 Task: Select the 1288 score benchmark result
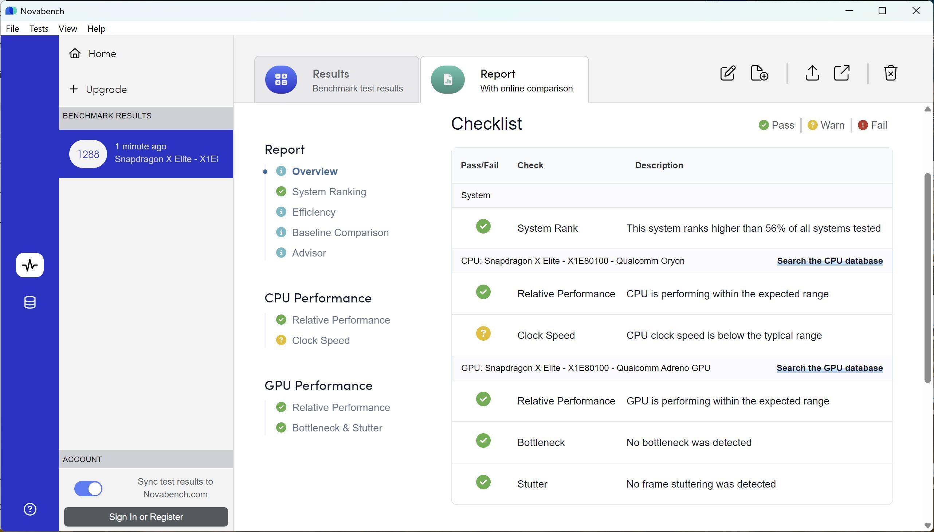(146, 154)
